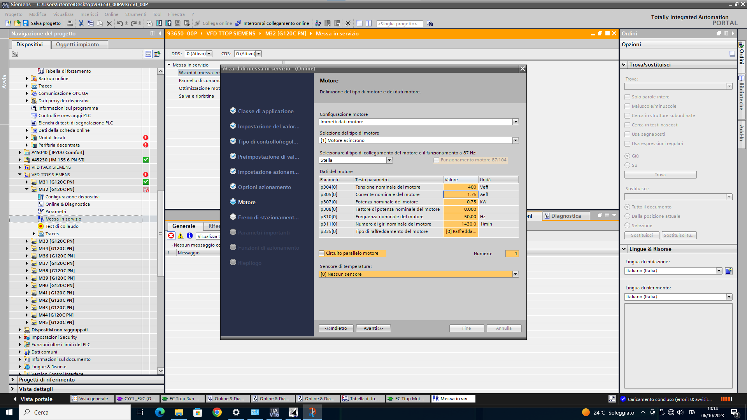Click the open project toolbar icon
This screenshot has width=747, height=420.
pos(17,23)
